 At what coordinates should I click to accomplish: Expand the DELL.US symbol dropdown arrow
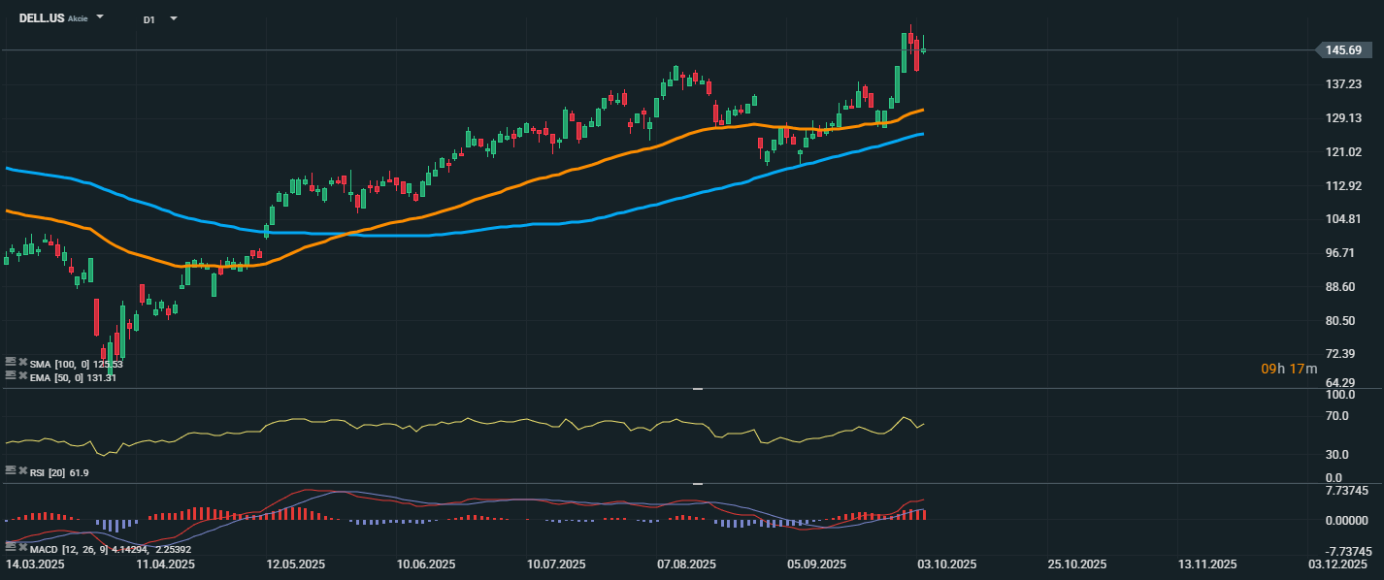pyautogui.click(x=100, y=17)
